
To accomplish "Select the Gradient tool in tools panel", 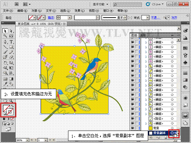I will (11, 79).
